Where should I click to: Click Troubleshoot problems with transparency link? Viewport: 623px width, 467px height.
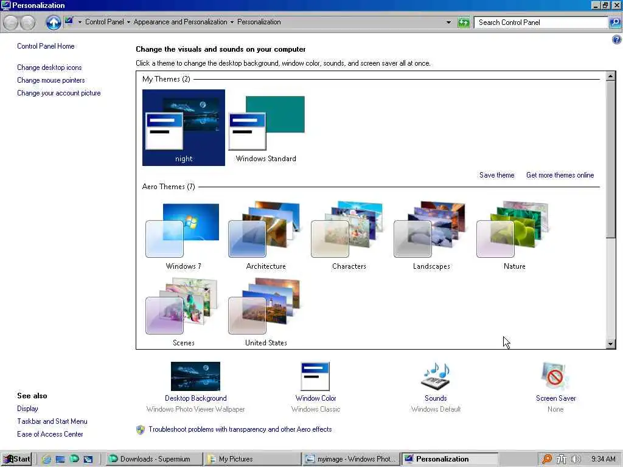point(240,429)
